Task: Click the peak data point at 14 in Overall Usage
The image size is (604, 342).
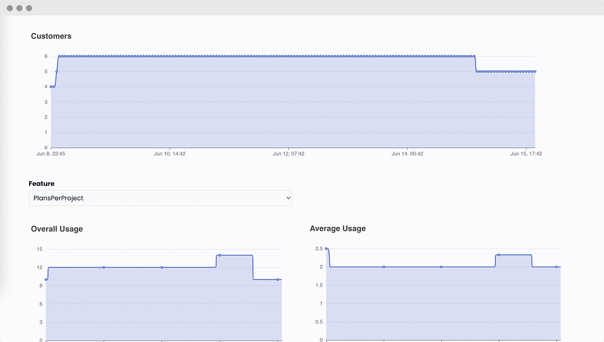Action: [220, 255]
